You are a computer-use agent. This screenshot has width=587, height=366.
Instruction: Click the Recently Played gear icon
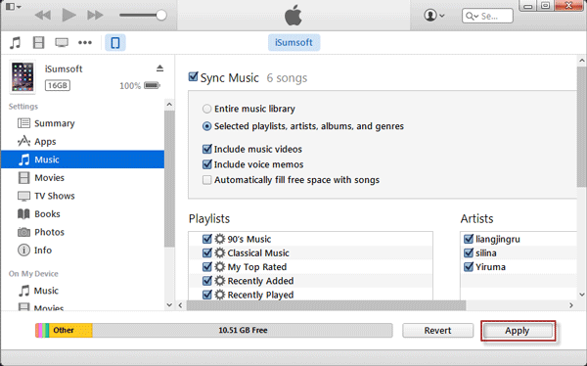point(220,295)
